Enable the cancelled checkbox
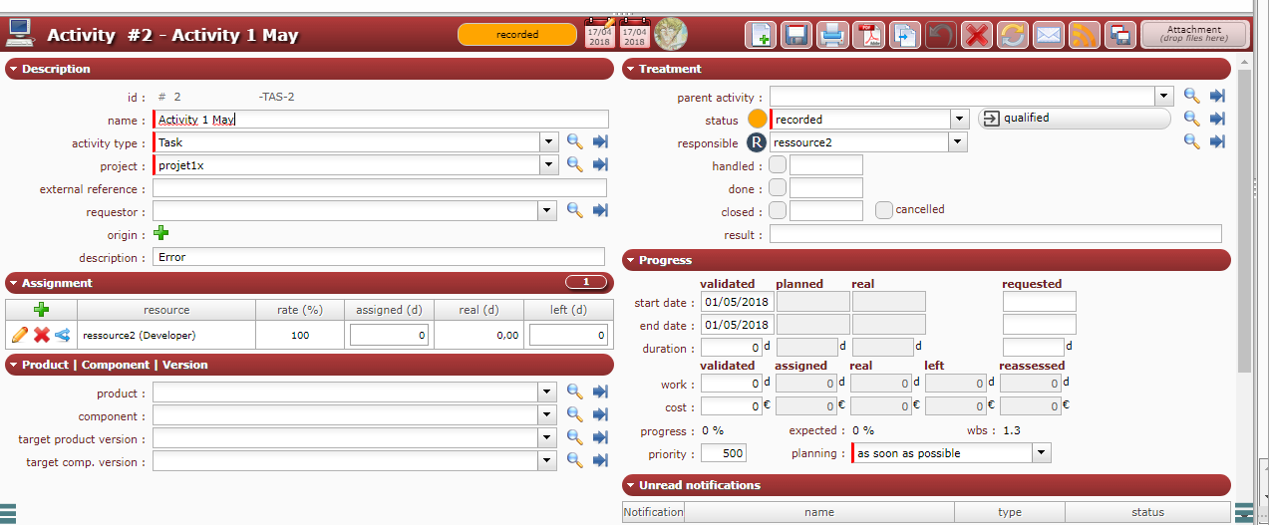This screenshot has width=1269, height=525. (x=883, y=210)
